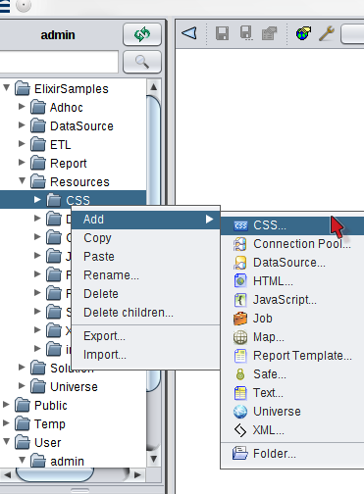Select Delete children... from context menu
This screenshot has height=494, width=364.
(x=145, y=313)
